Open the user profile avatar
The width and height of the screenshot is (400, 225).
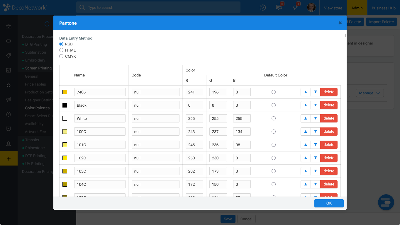pyautogui.click(x=311, y=8)
